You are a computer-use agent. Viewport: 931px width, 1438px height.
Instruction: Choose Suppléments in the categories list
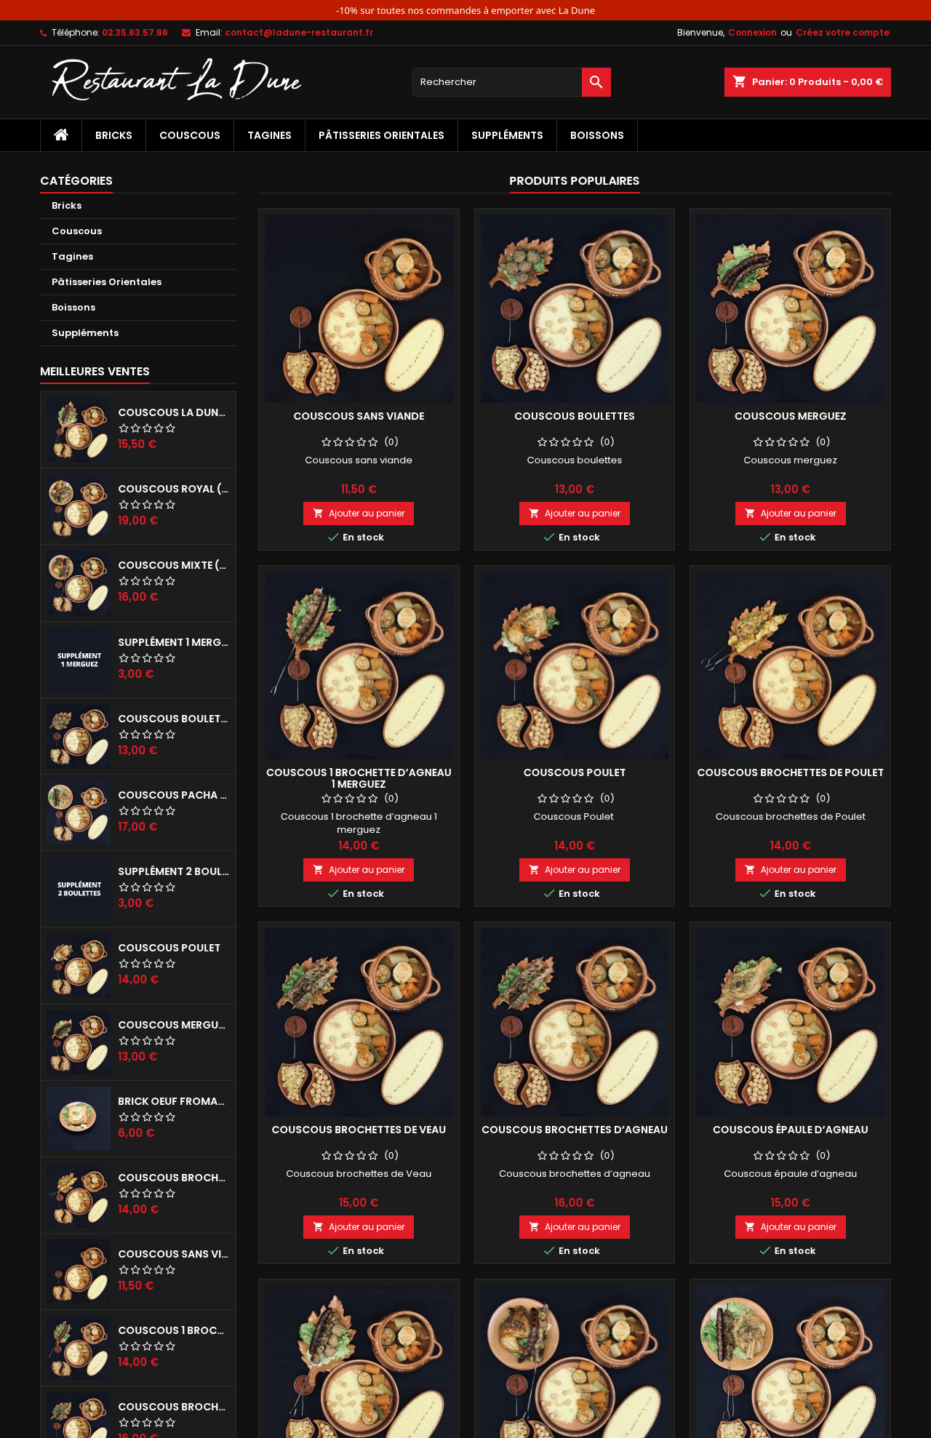tap(85, 333)
